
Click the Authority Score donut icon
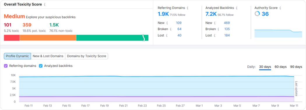coord(257,14)
